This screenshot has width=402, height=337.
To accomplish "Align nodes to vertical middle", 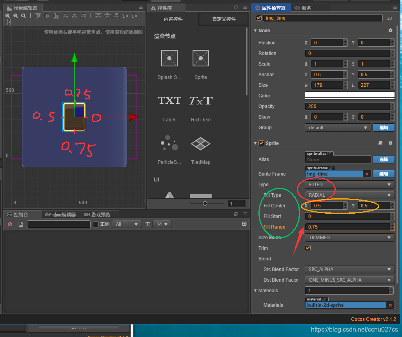I will coord(47,16).
